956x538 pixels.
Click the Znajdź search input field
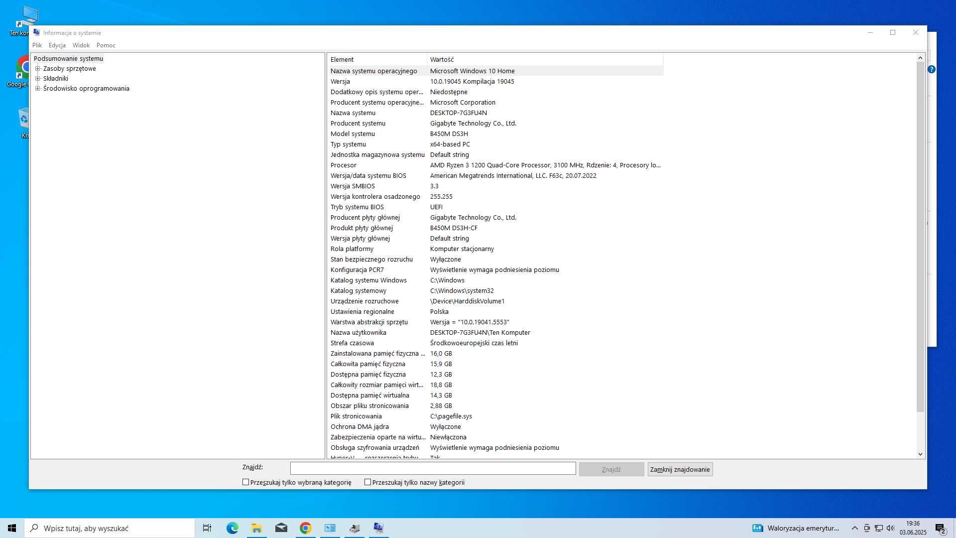[x=433, y=469]
